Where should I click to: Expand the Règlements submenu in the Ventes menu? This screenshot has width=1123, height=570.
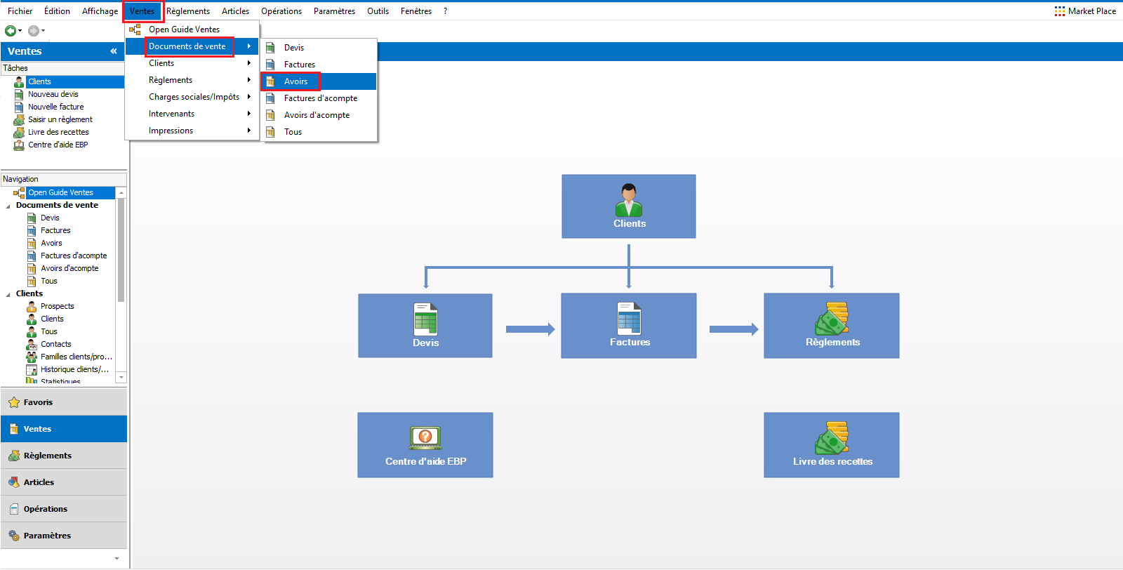(192, 80)
